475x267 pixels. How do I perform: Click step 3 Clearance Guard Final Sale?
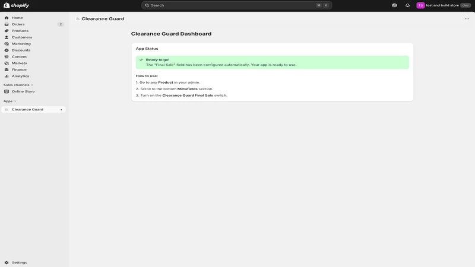click(182, 96)
